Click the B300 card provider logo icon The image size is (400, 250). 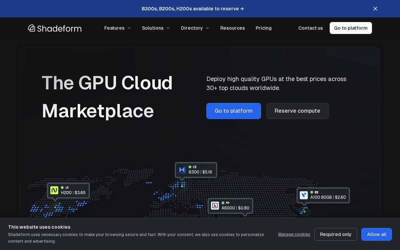click(182, 170)
